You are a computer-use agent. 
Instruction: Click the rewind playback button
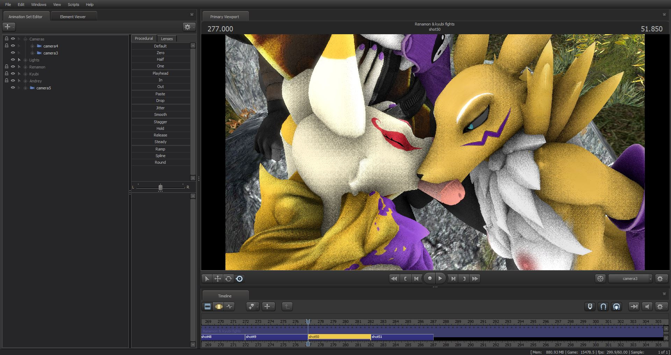click(394, 279)
